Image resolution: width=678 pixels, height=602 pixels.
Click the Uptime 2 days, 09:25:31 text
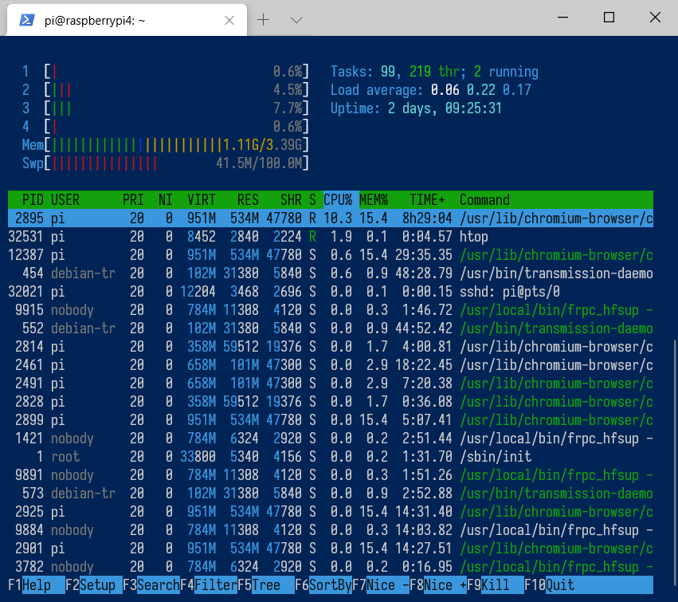pos(416,108)
